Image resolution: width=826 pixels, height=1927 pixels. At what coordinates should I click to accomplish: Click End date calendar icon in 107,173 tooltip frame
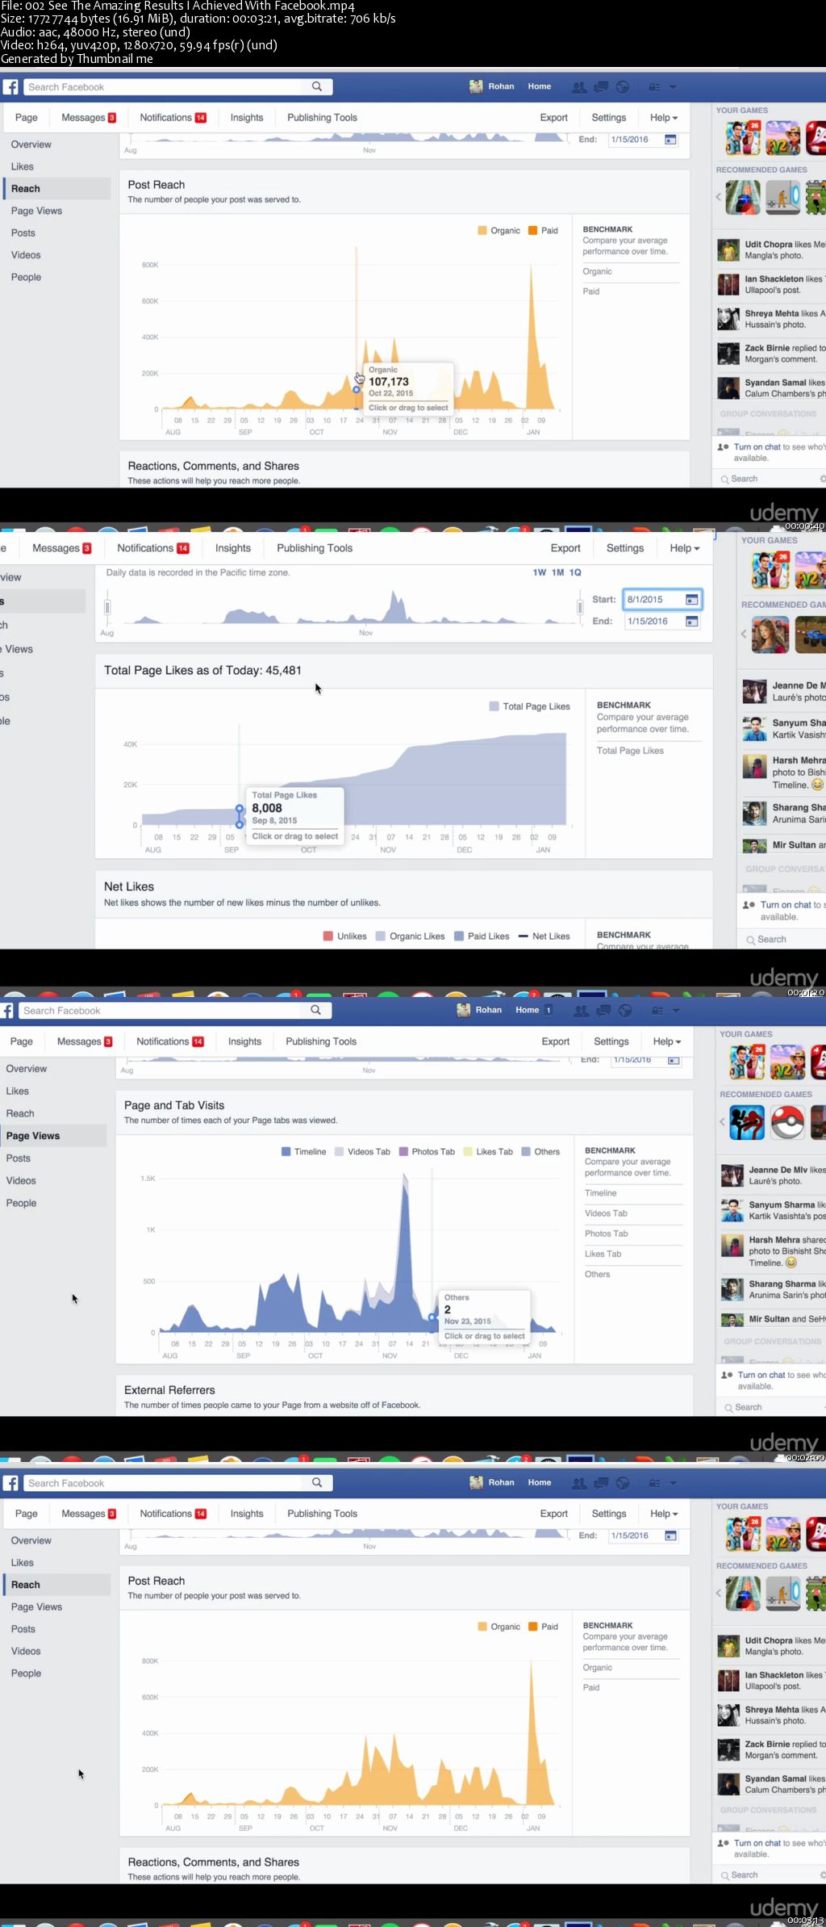(670, 140)
